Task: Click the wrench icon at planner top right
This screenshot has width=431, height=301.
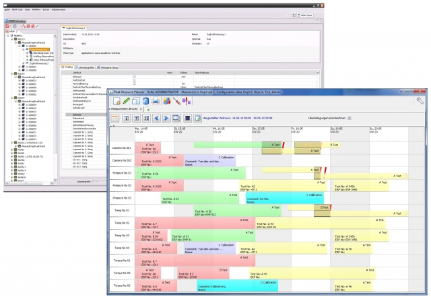Action: pos(420,101)
